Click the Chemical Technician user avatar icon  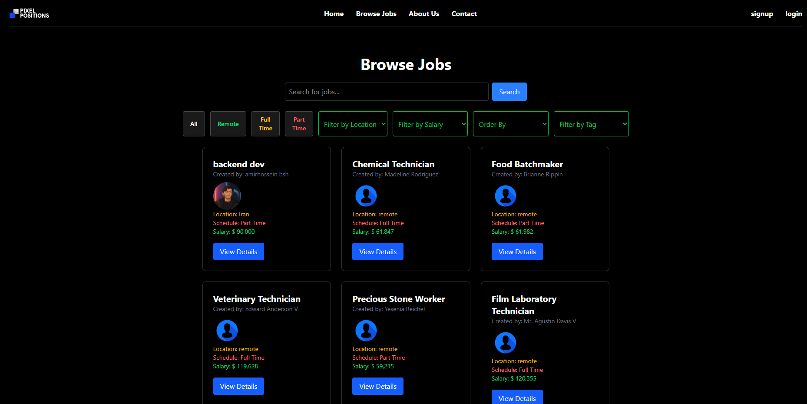tap(366, 196)
